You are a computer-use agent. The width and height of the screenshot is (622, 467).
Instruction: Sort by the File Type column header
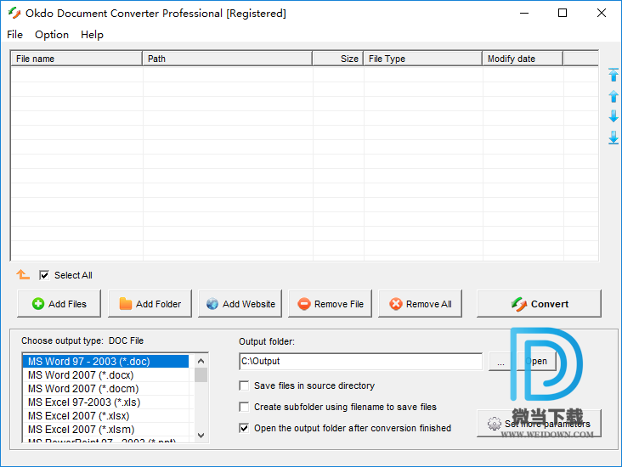[423, 59]
